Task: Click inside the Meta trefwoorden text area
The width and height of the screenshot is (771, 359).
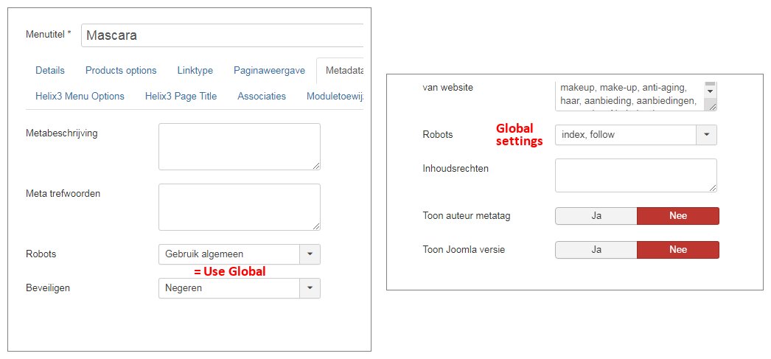Action: click(240, 207)
